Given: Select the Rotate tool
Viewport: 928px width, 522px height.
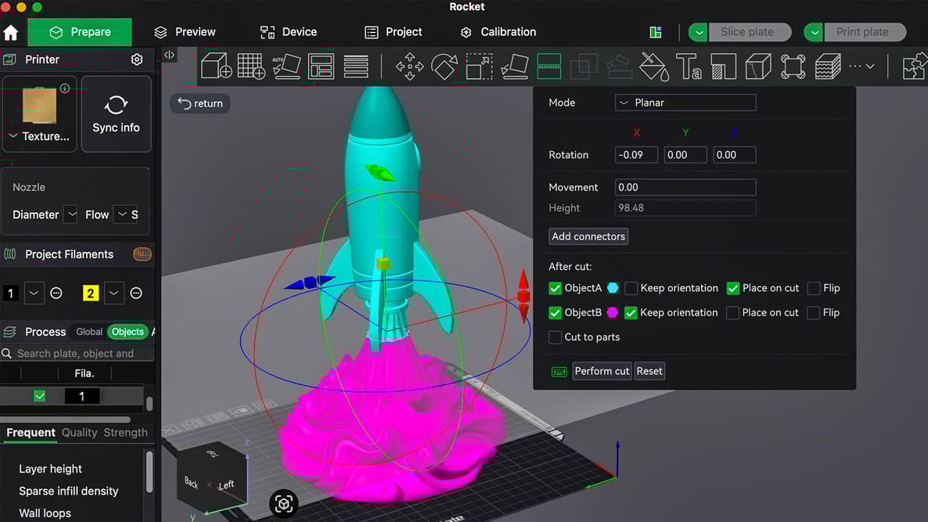Looking at the screenshot, I should pyautogui.click(x=444, y=66).
